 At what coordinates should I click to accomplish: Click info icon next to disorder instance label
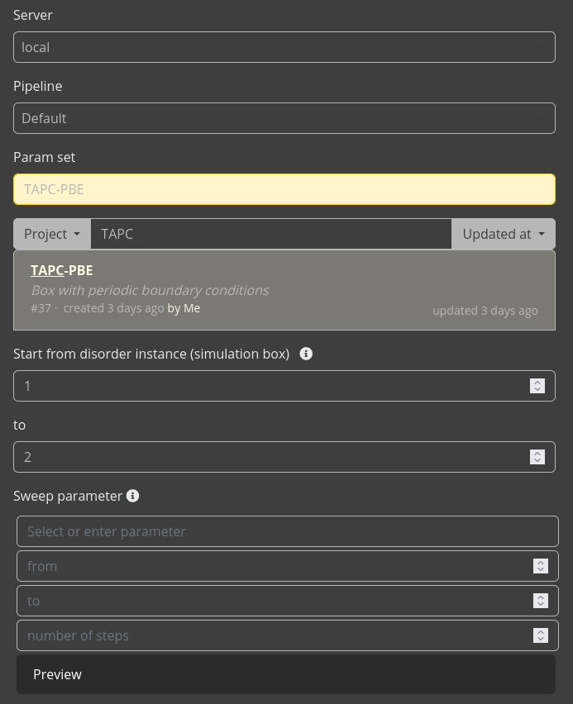306,354
